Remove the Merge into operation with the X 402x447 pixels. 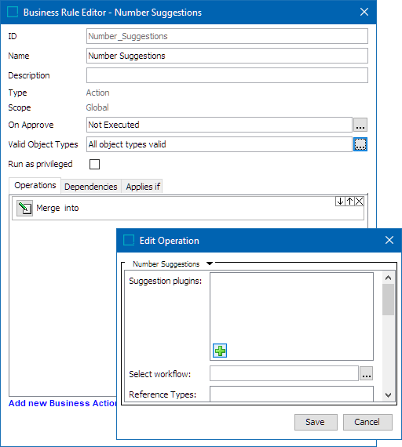coord(359,202)
